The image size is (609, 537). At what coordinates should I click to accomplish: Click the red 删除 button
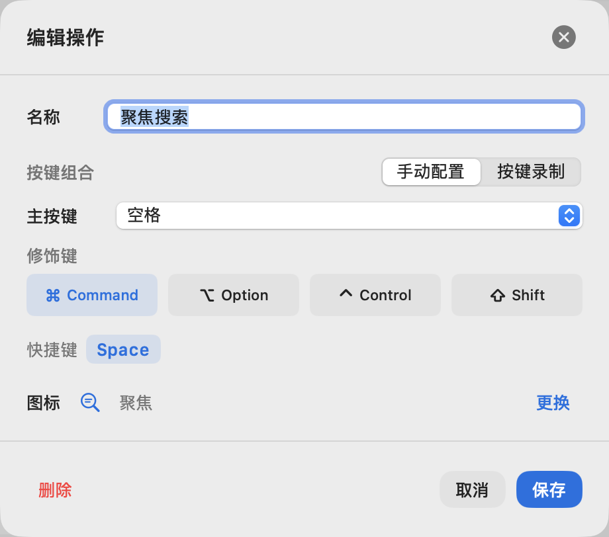(x=55, y=489)
